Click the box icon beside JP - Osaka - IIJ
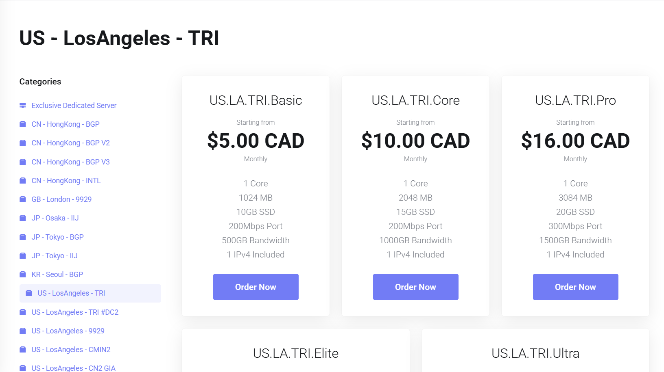Image resolution: width=664 pixels, height=372 pixels. click(23, 218)
